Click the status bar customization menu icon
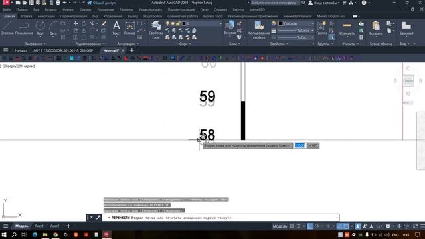 [x=422, y=226]
